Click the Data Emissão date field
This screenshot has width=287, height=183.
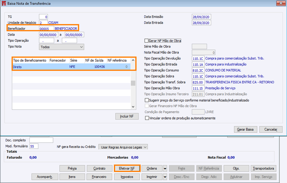pyautogui.click(x=201, y=17)
